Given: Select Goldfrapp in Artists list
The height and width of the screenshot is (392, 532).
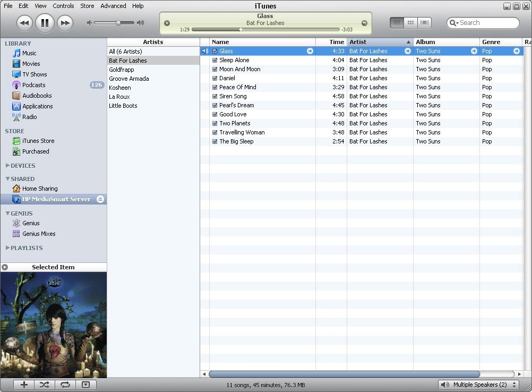Looking at the screenshot, I should pyautogui.click(x=153, y=70).
